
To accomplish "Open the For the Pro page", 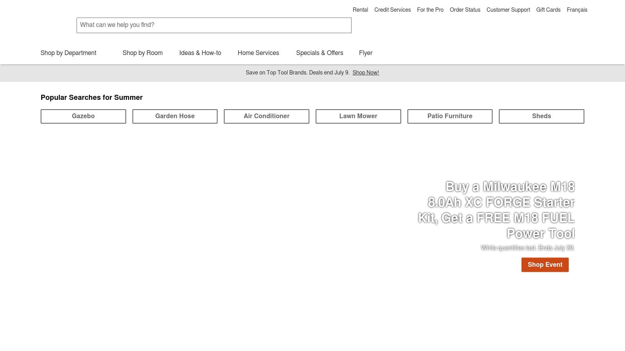I will coord(430,10).
